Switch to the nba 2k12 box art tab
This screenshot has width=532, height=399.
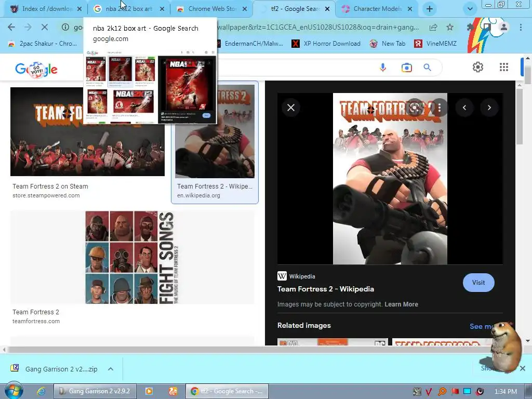click(129, 9)
